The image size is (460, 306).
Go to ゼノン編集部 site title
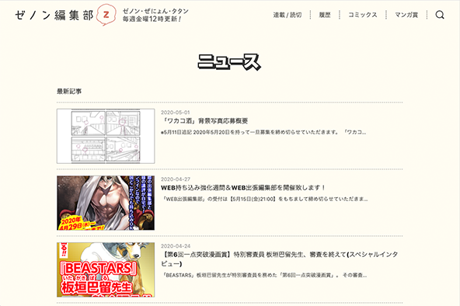[54, 16]
